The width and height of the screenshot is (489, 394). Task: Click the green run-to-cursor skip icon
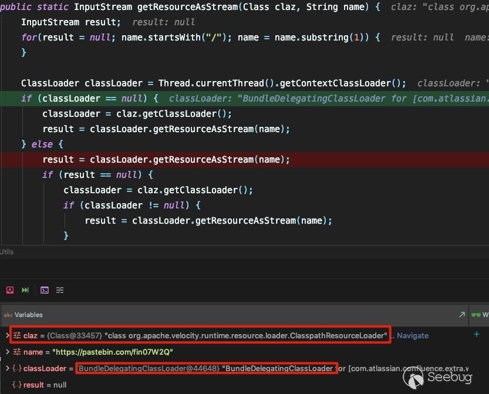(25, 291)
